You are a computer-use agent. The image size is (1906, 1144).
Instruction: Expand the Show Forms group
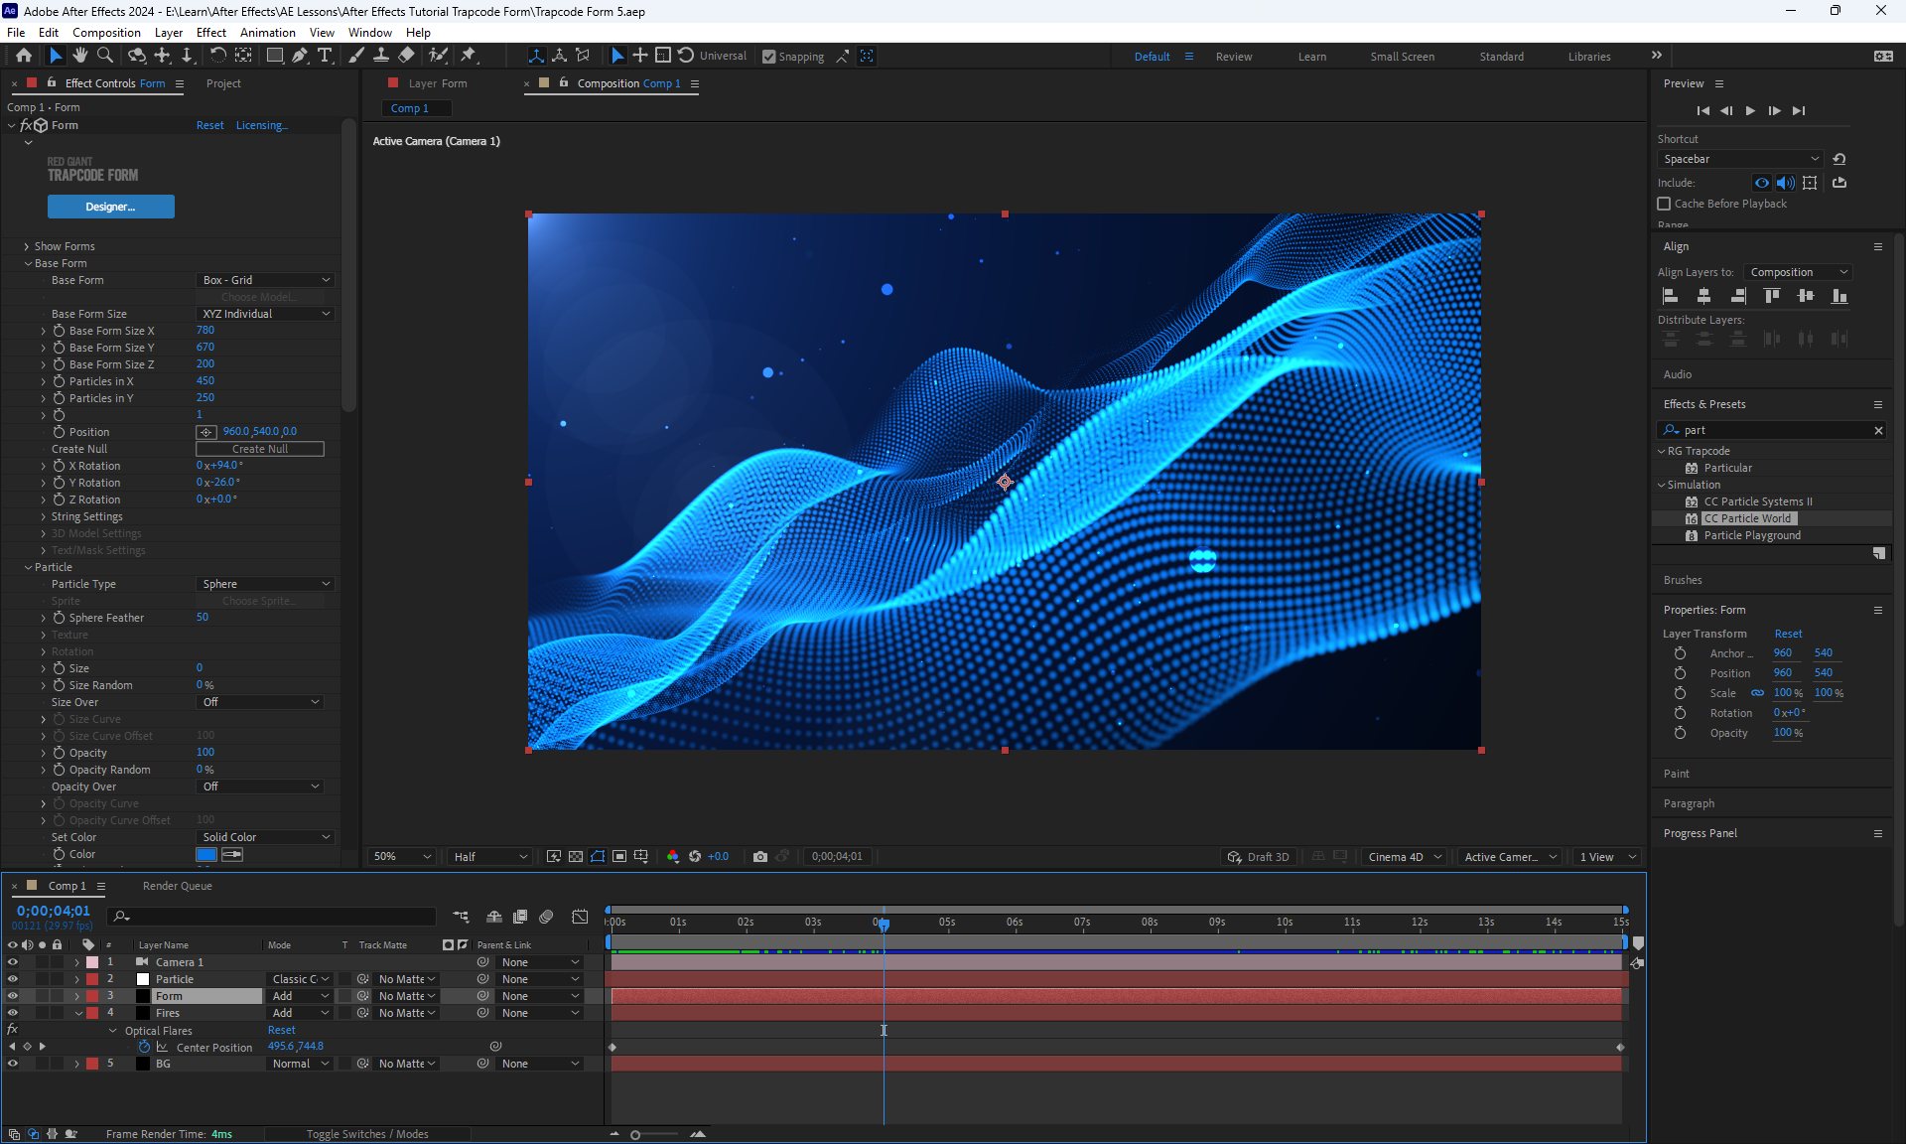(x=27, y=246)
